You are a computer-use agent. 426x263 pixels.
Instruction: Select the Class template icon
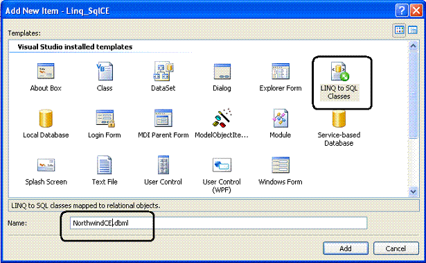click(105, 71)
